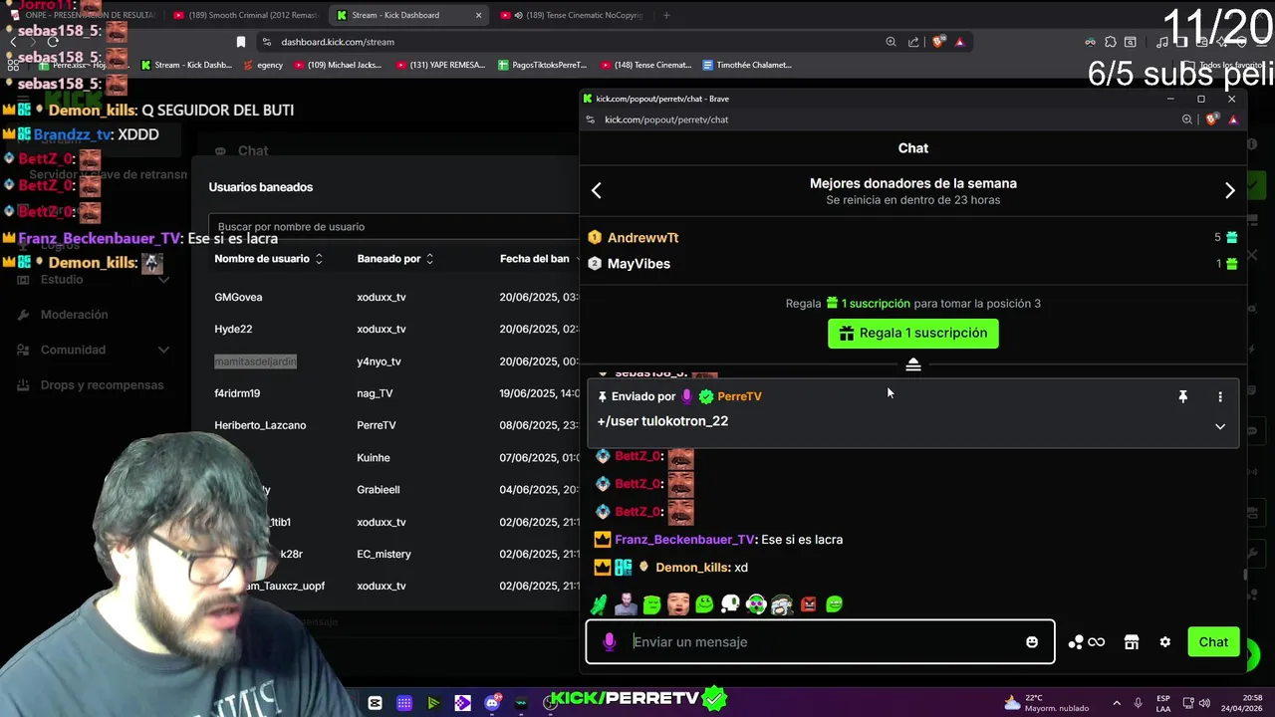Close the Stream - Kick Dashboard tab
This screenshot has height=717, width=1275.
click(x=478, y=15)
